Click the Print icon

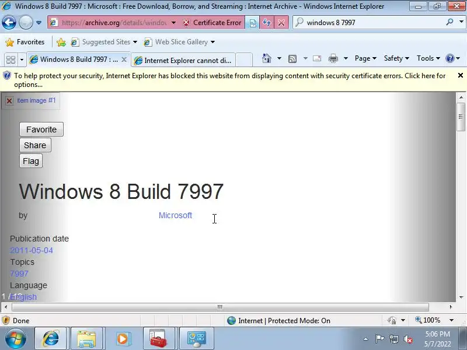[333, 59]
